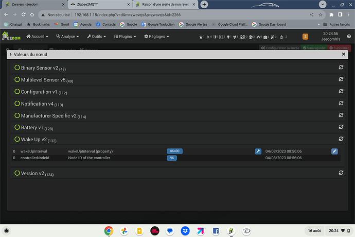This screenshot has width=355, height=237.
Task: Switch to the Raison d'une alerte browser tab
Action: point(165,4)
